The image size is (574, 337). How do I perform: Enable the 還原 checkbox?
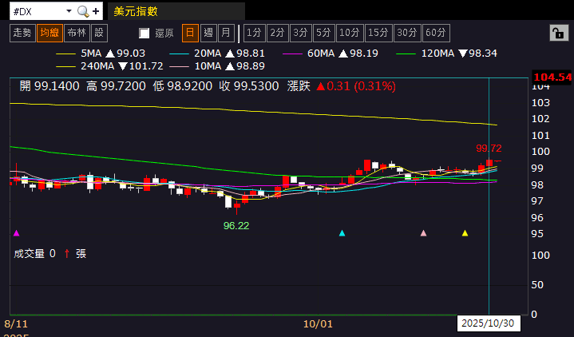tap(144, 34)
